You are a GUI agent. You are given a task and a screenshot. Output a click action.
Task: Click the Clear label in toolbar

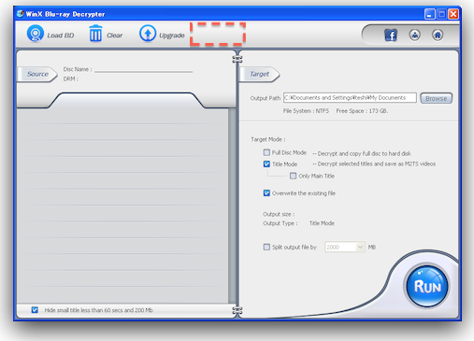point(114,36)
